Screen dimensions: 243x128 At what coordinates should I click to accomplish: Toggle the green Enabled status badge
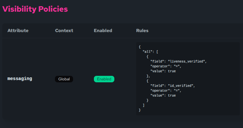point(104,79)
